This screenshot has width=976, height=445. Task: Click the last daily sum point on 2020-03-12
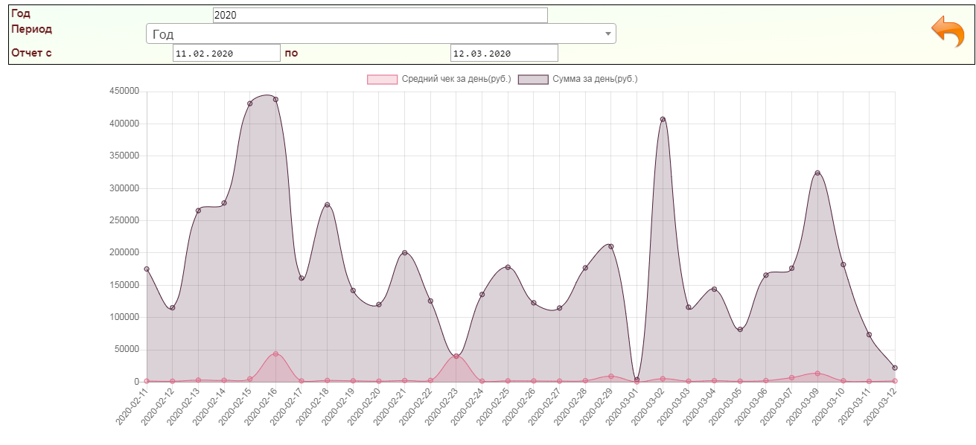[x=895, y=368]
